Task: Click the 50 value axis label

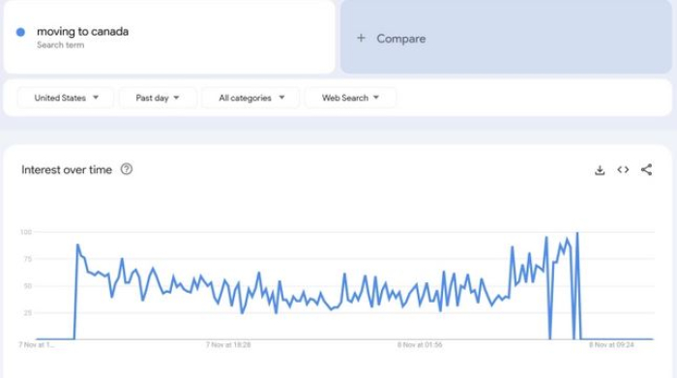Action: pyautogui.click(x=28, y=286)
